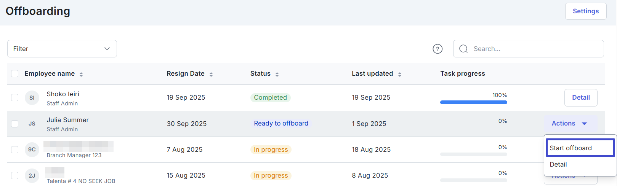The width and height of the screenshot is (617, 186).
Task: Open the Filter dropdown
Action: (x=62, y=49)
